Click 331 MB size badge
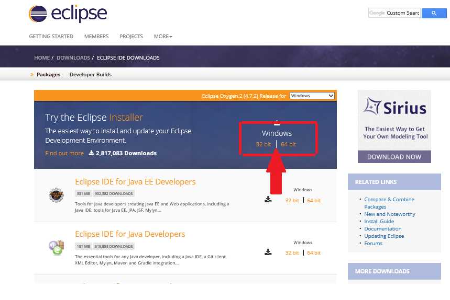This screenshot has width=450, height=300. pyautogui.click(x=83, y=193)
